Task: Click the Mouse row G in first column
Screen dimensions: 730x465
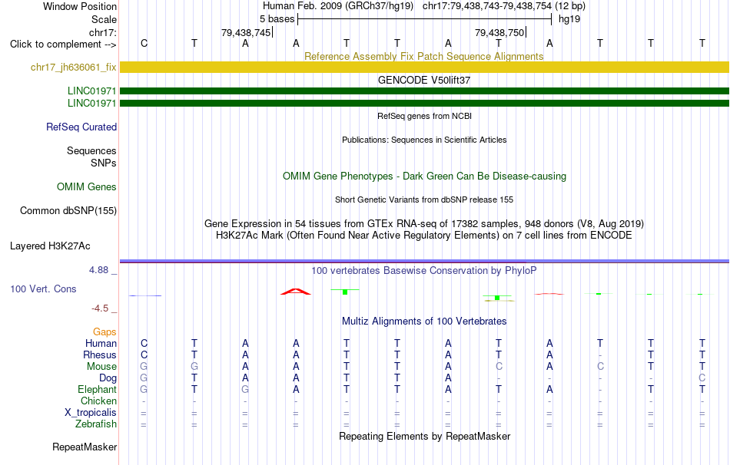Action: (144, 367)
